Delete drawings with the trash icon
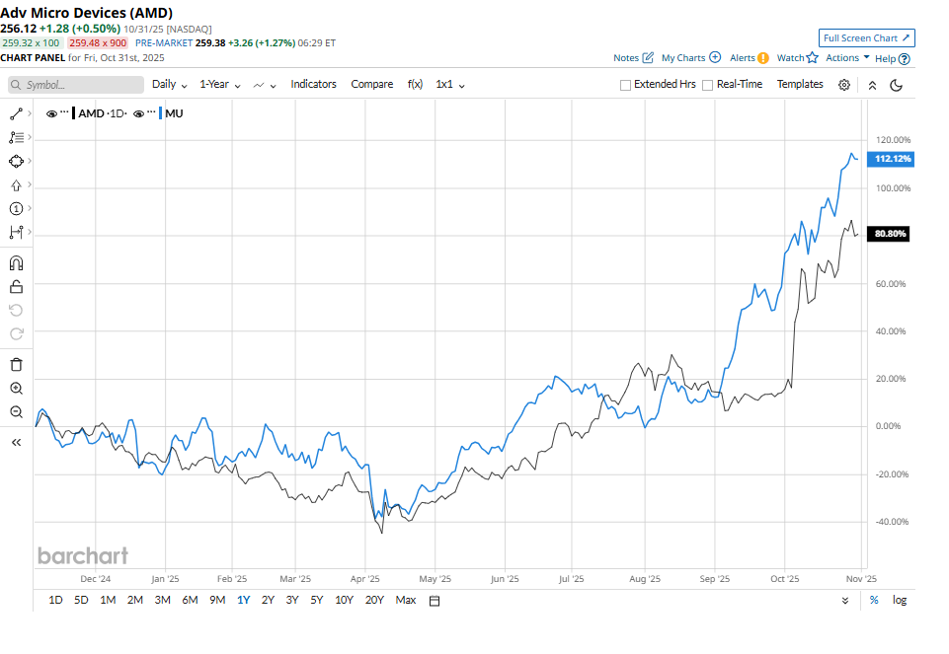This screenshot has height=654, width=949. (16, 365)
